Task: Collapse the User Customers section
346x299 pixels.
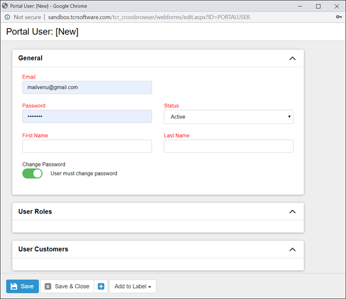Action: [x=292, y=250]
